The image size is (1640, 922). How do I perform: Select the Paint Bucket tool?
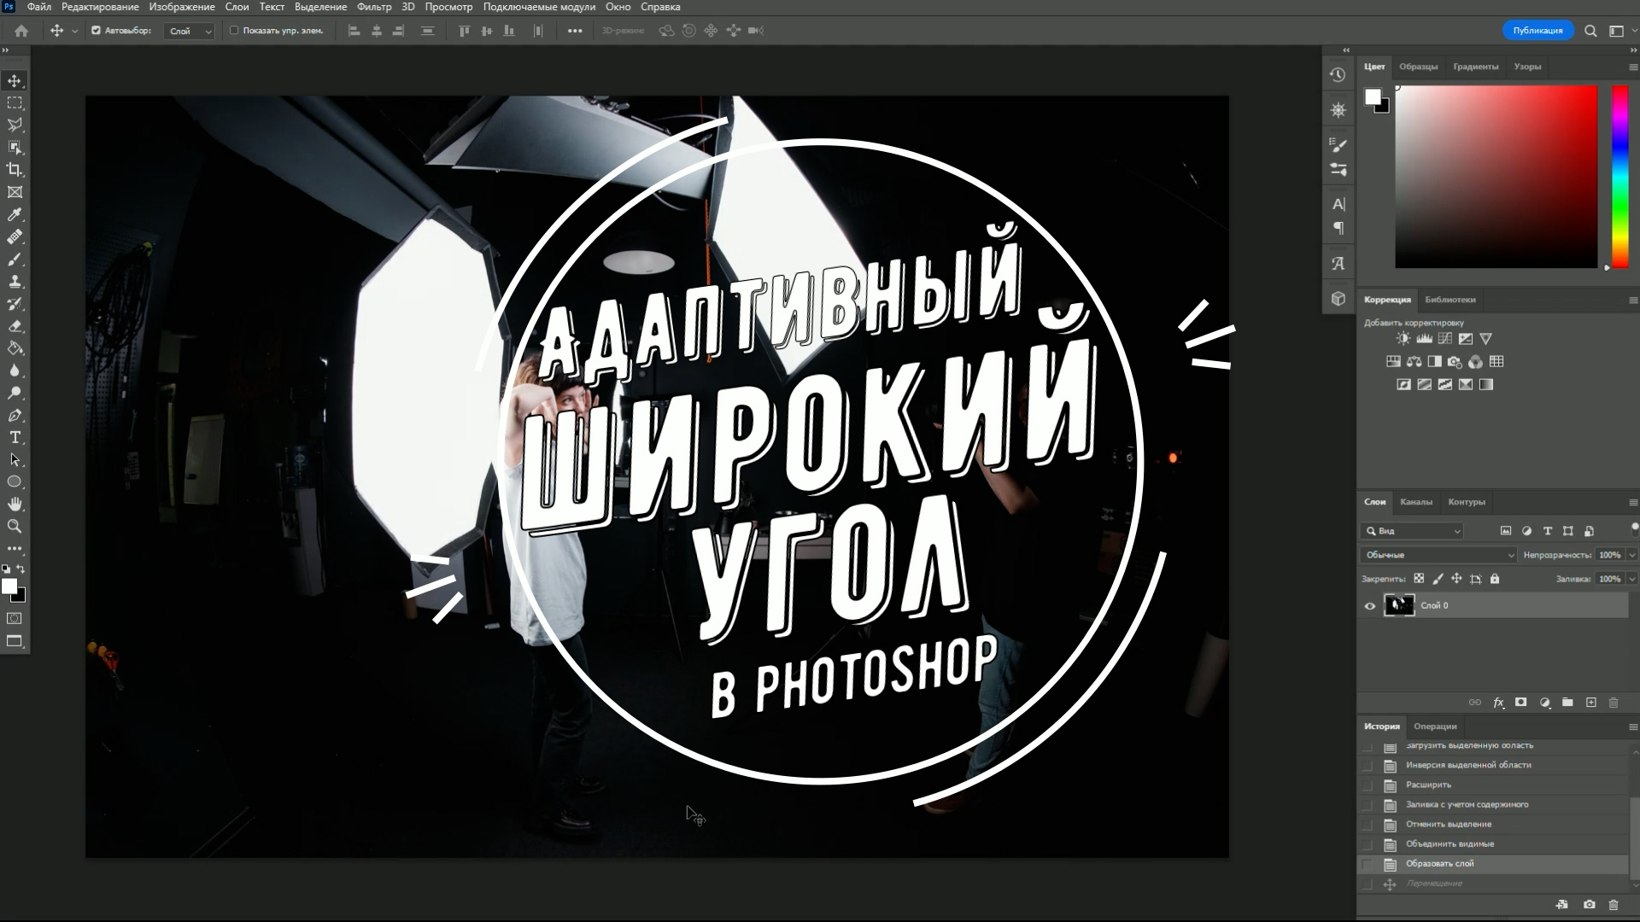(15, 348)
